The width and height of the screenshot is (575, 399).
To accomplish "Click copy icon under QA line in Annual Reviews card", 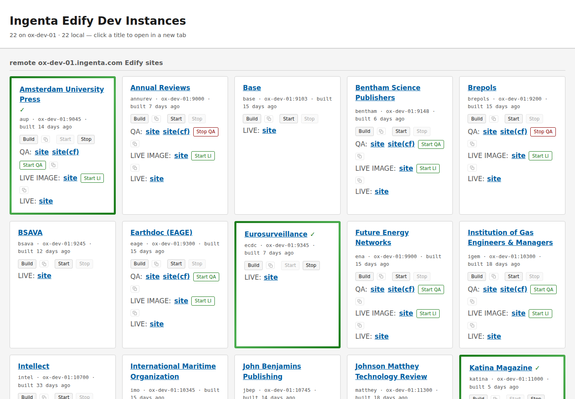I will pyautogui.click(x=135, y=144).
